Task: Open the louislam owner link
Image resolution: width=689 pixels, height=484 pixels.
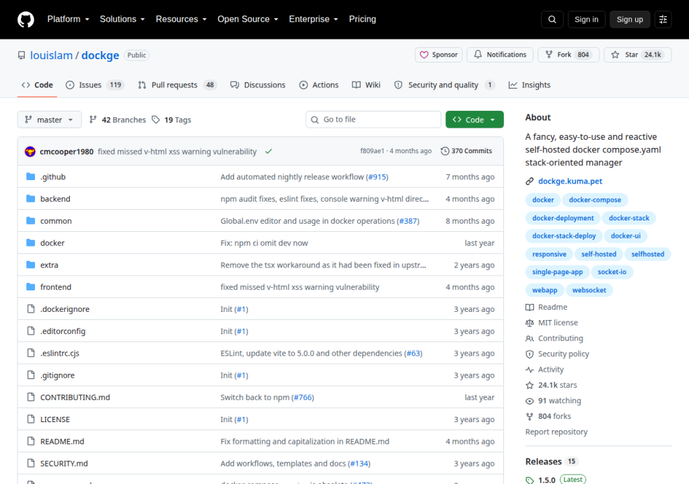Action: point(51,55)
